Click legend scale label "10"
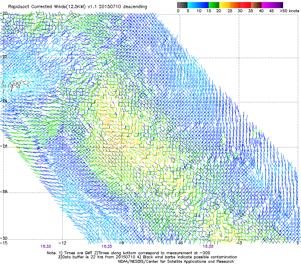301x264 pixels. tap(199, 11)
